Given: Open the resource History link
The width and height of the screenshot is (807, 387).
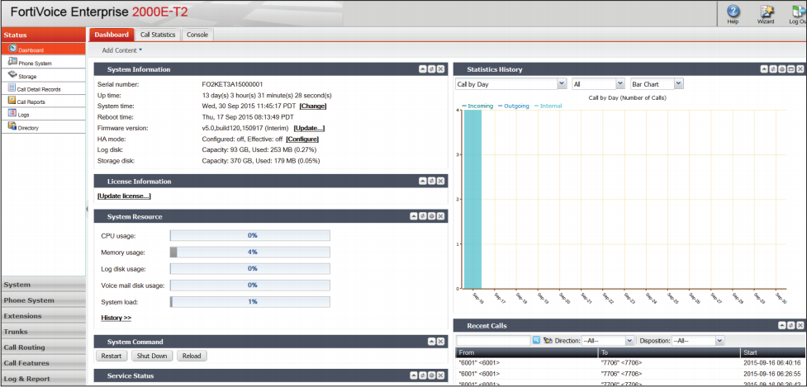Looking at the screenshot, I should (x=116, y=318).
